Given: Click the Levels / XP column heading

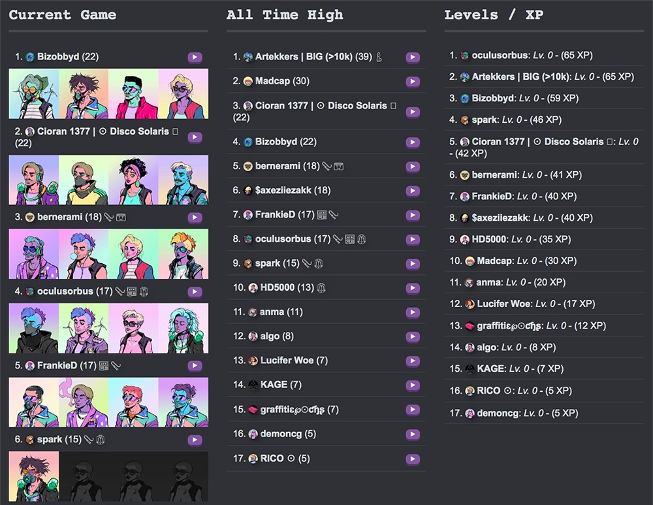Looking at the screenshot, I should pos(493,14).
